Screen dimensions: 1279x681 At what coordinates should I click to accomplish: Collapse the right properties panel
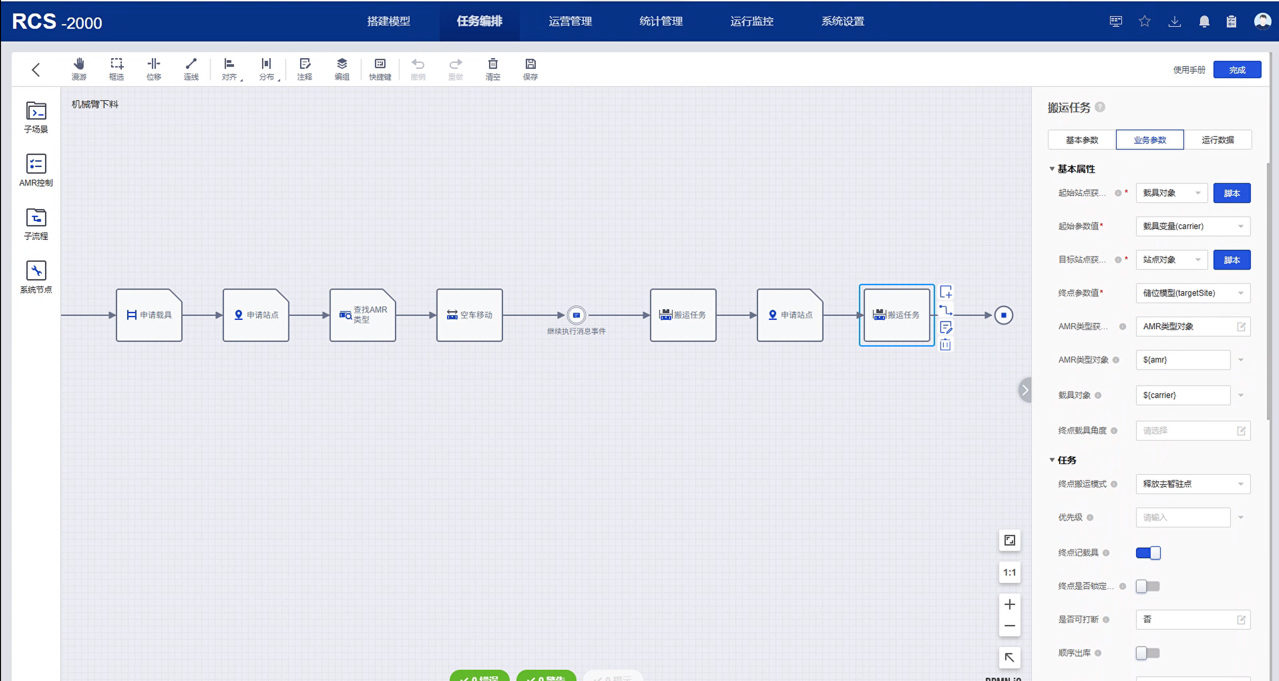pos(1025,390)
